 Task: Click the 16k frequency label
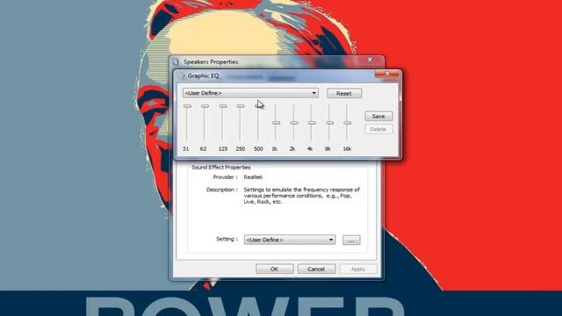(x=347, y=148)
